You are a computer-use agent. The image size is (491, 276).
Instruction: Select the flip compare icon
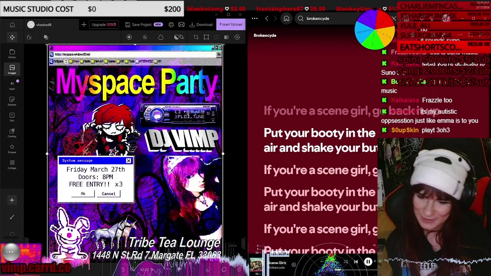pyautogui.click(x=226, y=37)
